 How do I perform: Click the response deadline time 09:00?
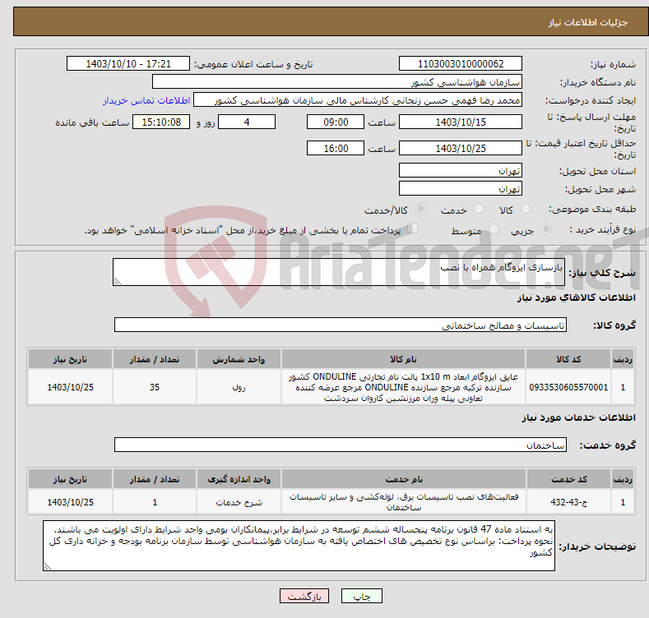coord(336,122)
